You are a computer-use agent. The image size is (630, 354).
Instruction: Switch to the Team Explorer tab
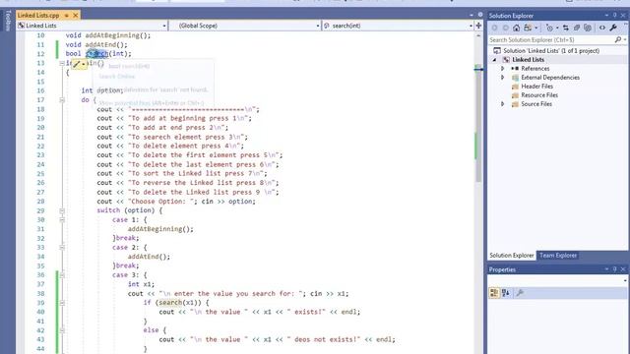click(x=558, y=256)
